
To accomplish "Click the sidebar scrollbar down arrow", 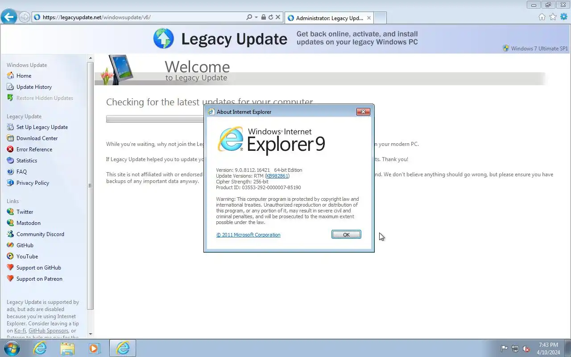I will [x=91, y=334].
